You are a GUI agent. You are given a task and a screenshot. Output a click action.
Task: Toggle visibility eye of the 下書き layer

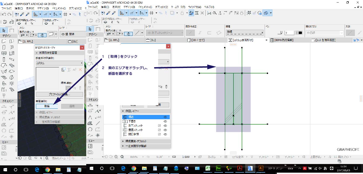pyautogui.click(x=165, y=121)
